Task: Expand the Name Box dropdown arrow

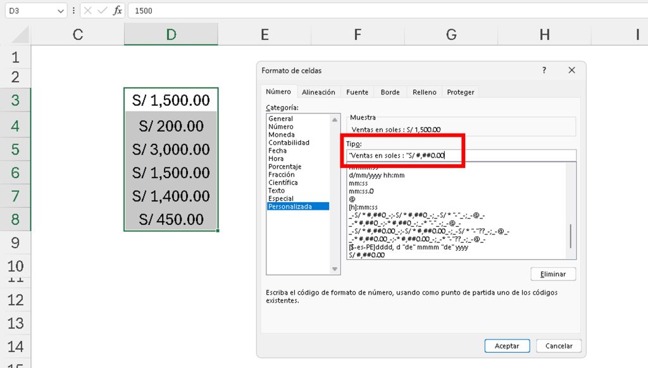Action: 60,11
